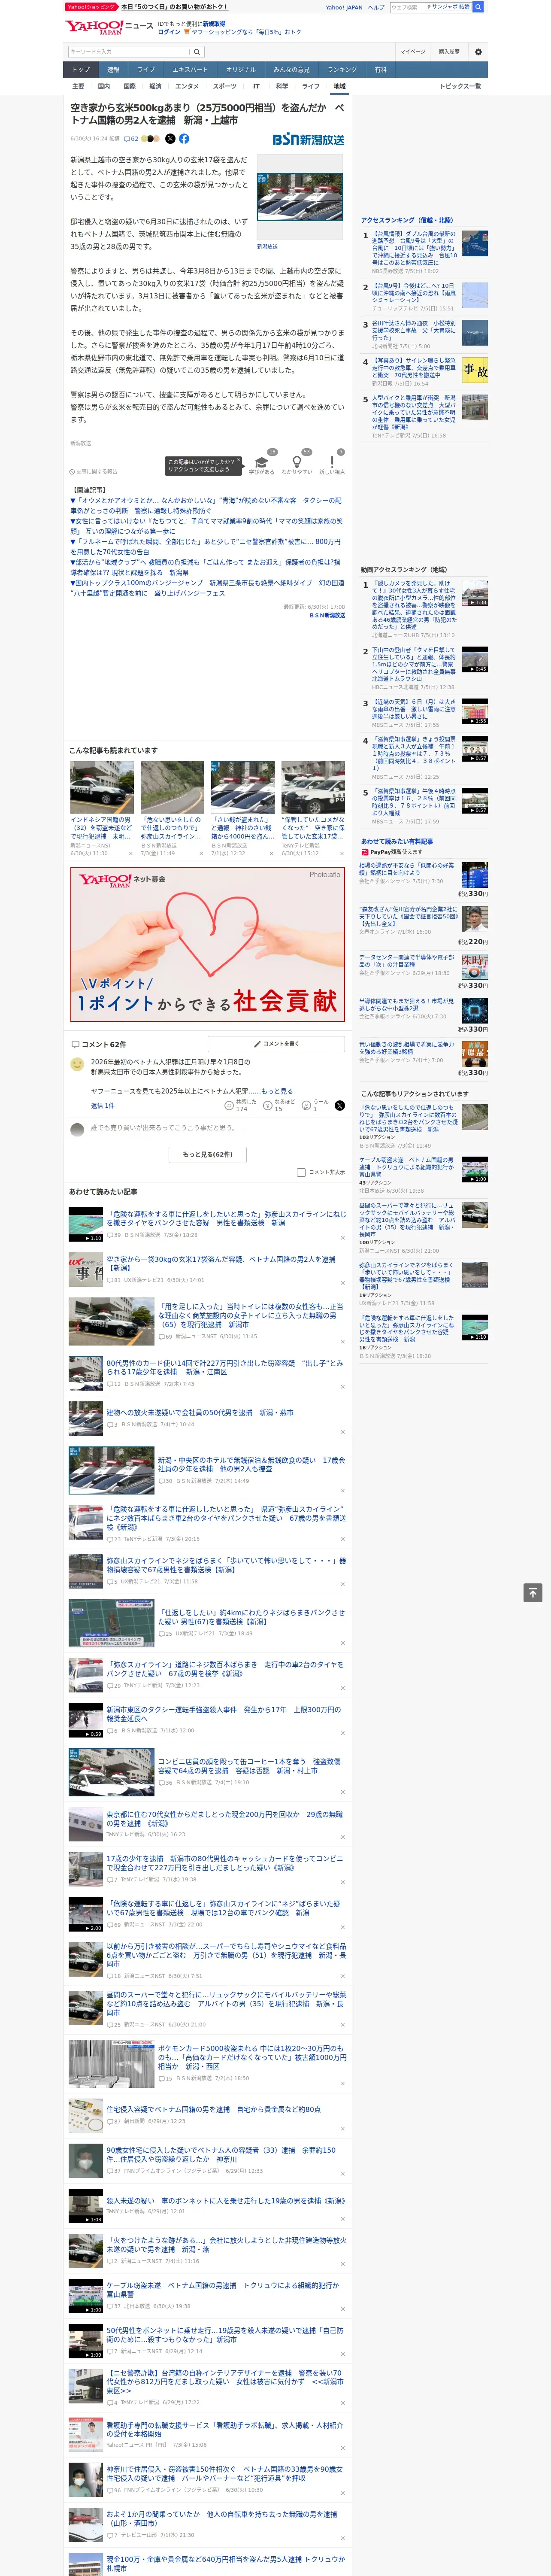Open related article about フルネームで呼ばれた瞬間
The image size is (551, 2576).
point(205,547)
